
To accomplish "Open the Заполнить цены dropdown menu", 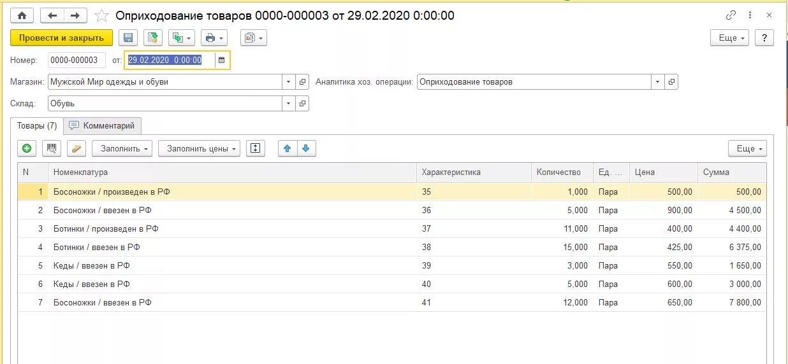I will pos(199,148).
